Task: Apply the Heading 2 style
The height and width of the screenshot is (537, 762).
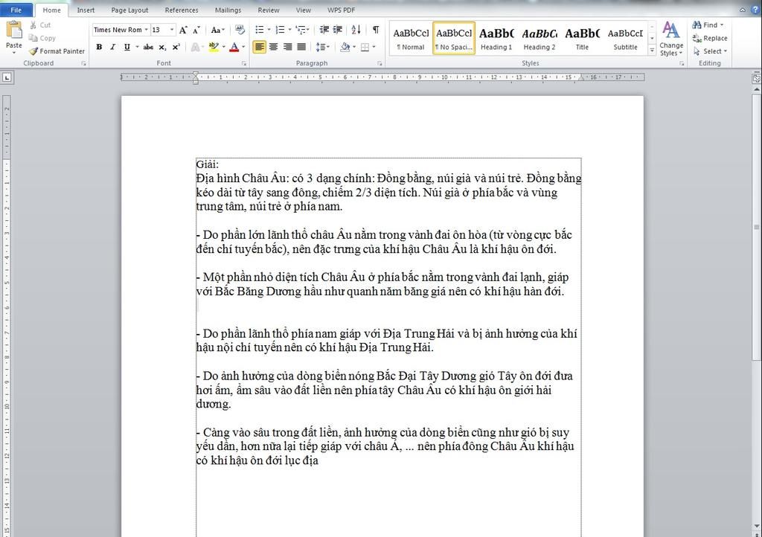Action: 540,39
